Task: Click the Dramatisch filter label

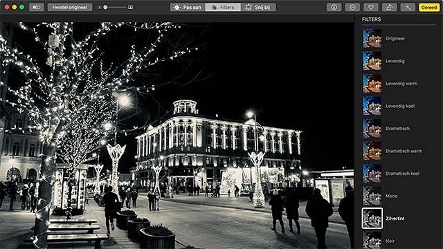Action: tap(397, 129)
